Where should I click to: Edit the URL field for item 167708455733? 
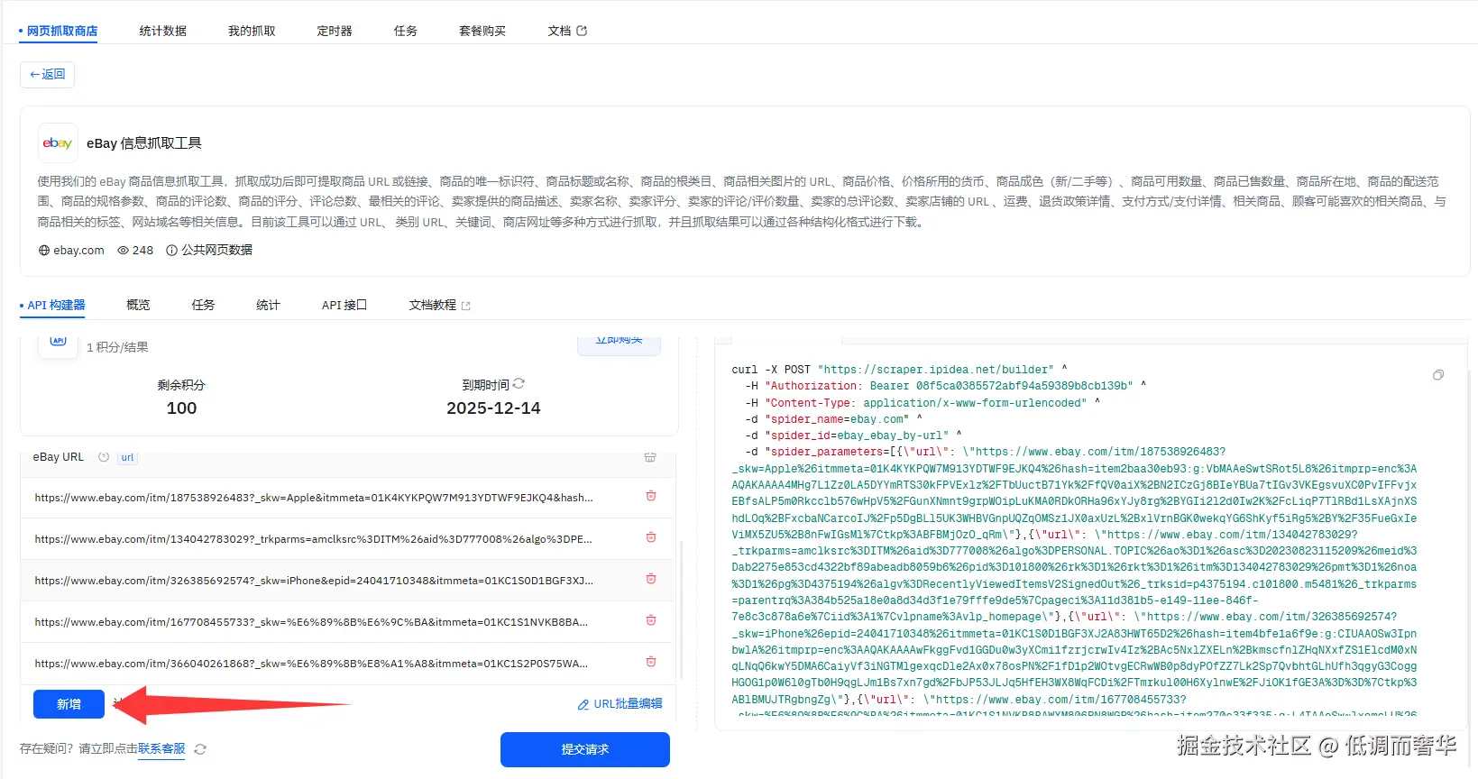pos(312,622)
